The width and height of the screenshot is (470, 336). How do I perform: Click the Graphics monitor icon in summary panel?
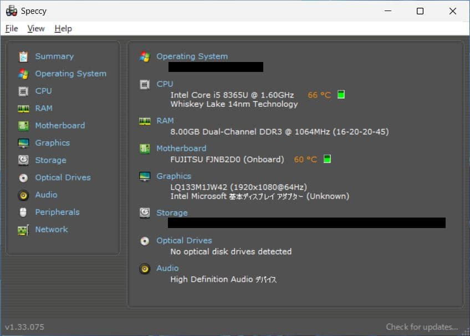[145, 177]
